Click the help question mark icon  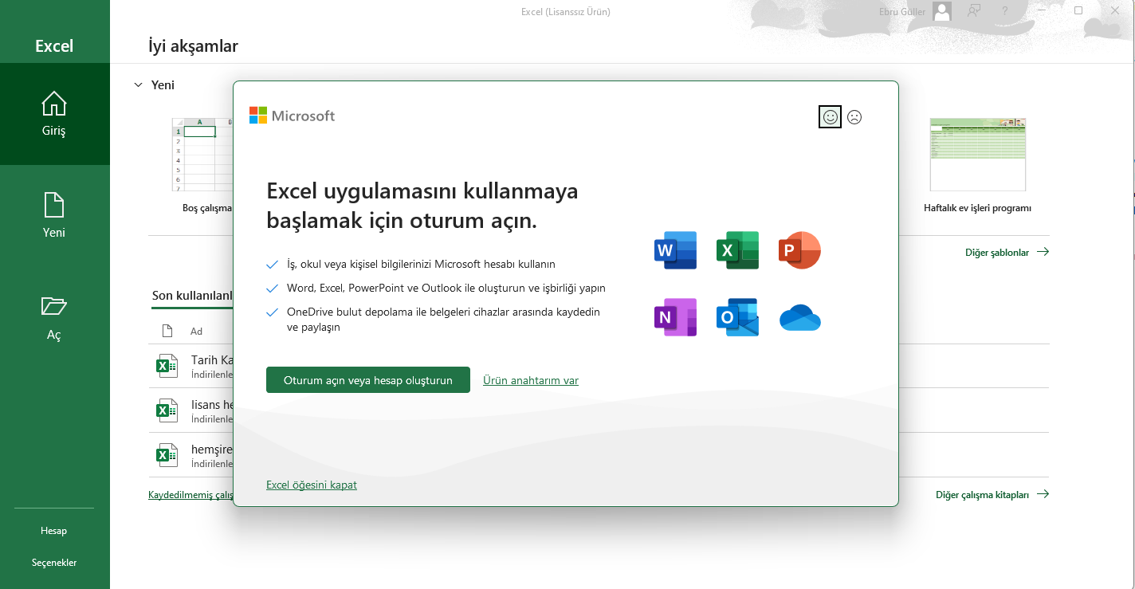pyautogui.click(x=1005, y=11)
